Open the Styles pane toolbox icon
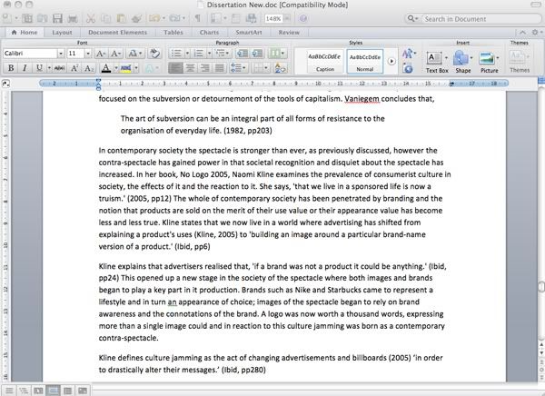The image size is (545, 396). coord(408,68)
